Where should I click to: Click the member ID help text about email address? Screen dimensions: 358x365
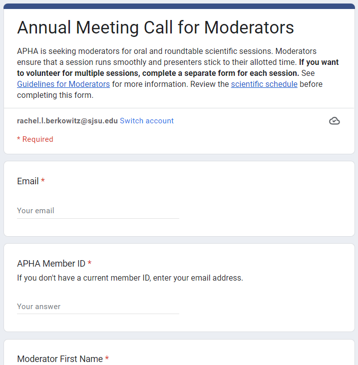[x=130, y=278]
